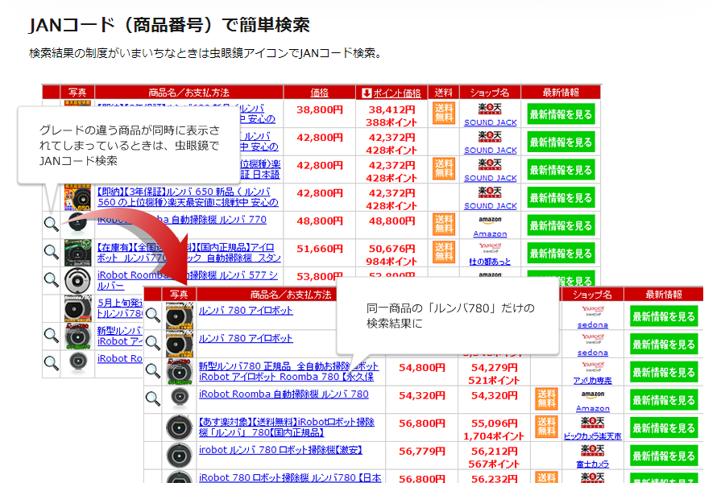The width and height of the screenshot is (725, 483).
Task: Click thumbnail in 51,660円 row
Action: pos(77,252)
